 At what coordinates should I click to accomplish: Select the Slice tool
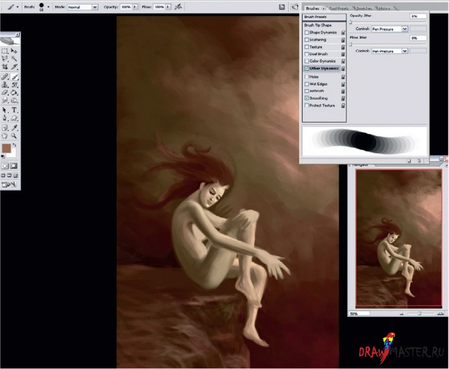point(14,67)
